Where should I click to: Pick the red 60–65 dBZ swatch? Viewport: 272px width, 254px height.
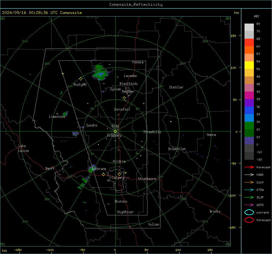[x=249, y=43]
